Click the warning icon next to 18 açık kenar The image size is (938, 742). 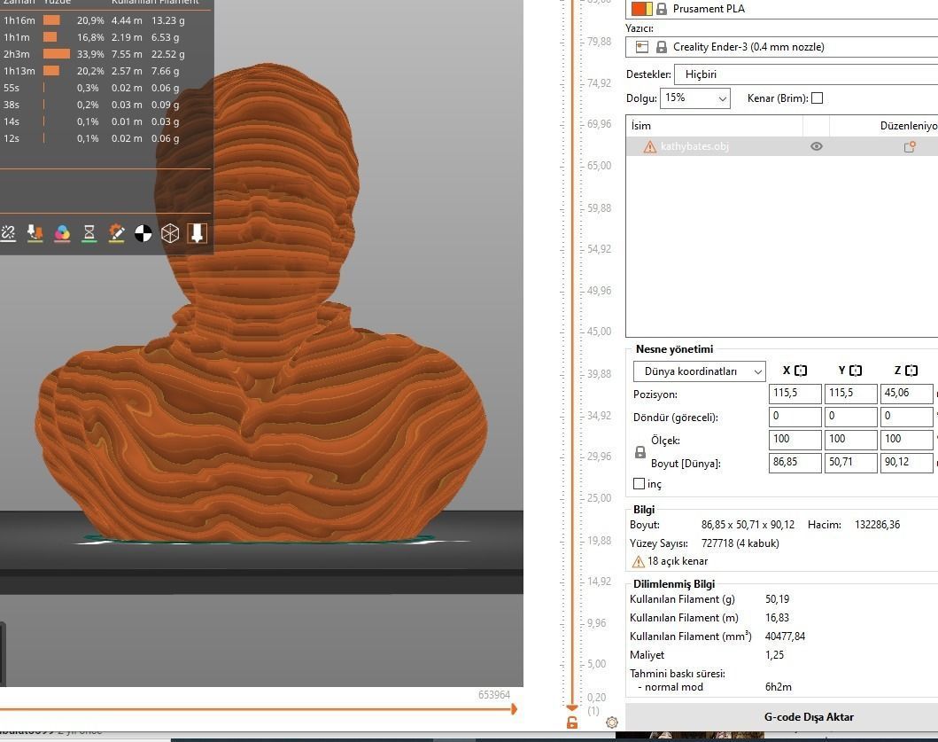[639, 562]
